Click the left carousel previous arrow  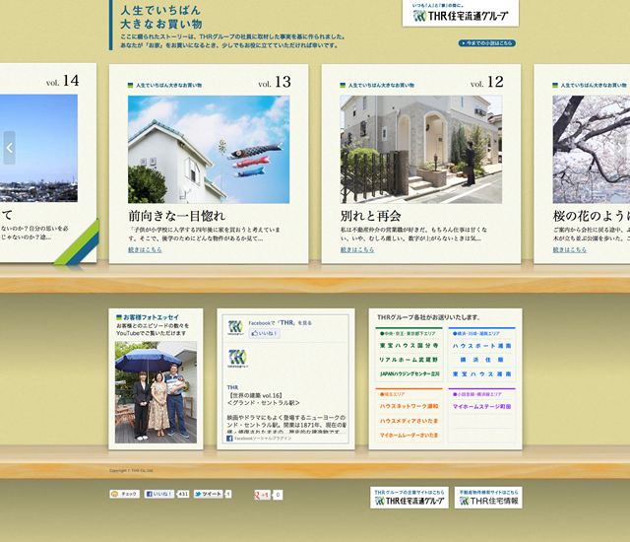tap(10, 148)
